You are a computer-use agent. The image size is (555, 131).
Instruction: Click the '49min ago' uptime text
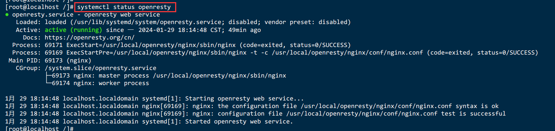click(x=245, y=30)
